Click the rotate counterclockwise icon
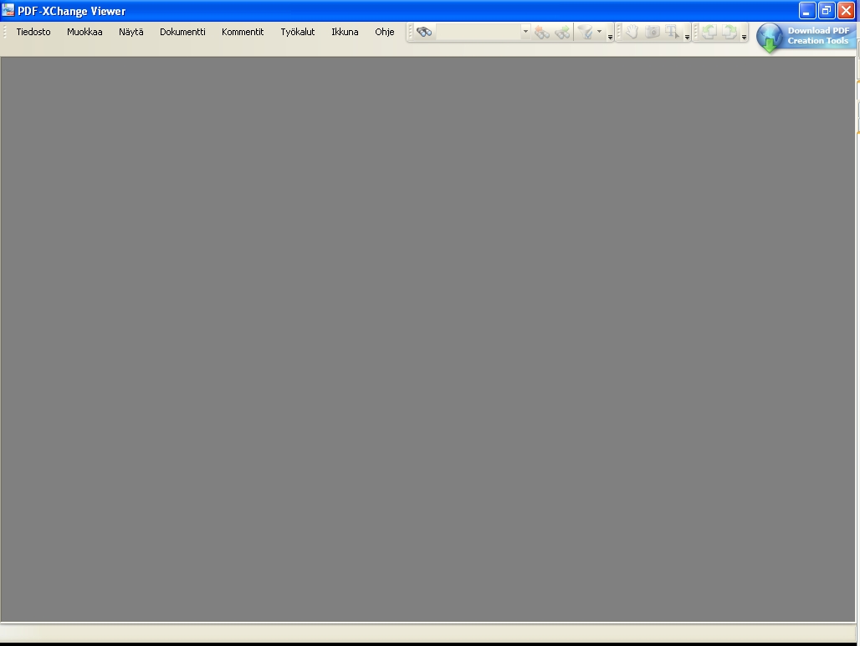Image resolution: width=860 pixels, height=646 pixels. [x=709, y=32]
